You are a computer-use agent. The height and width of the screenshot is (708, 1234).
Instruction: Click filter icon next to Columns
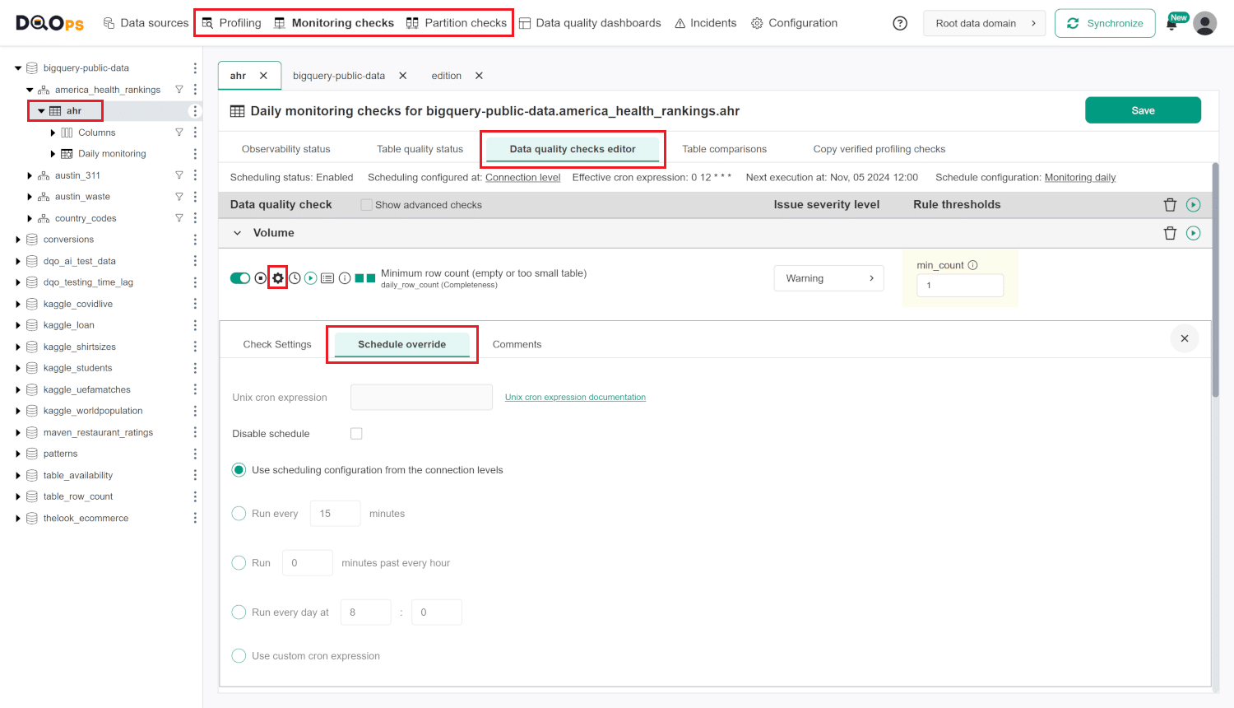point(179,133)
